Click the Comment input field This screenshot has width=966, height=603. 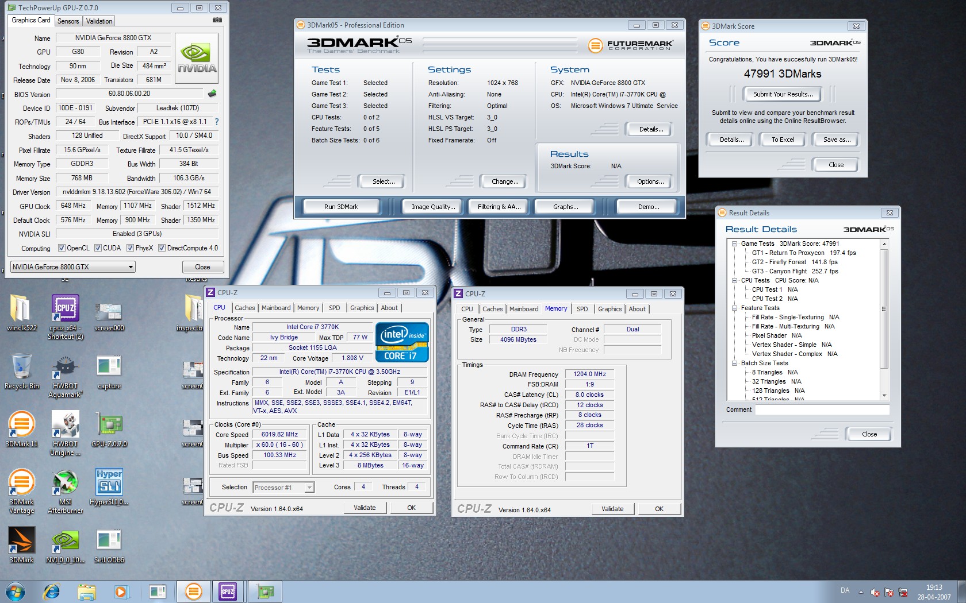822,409
